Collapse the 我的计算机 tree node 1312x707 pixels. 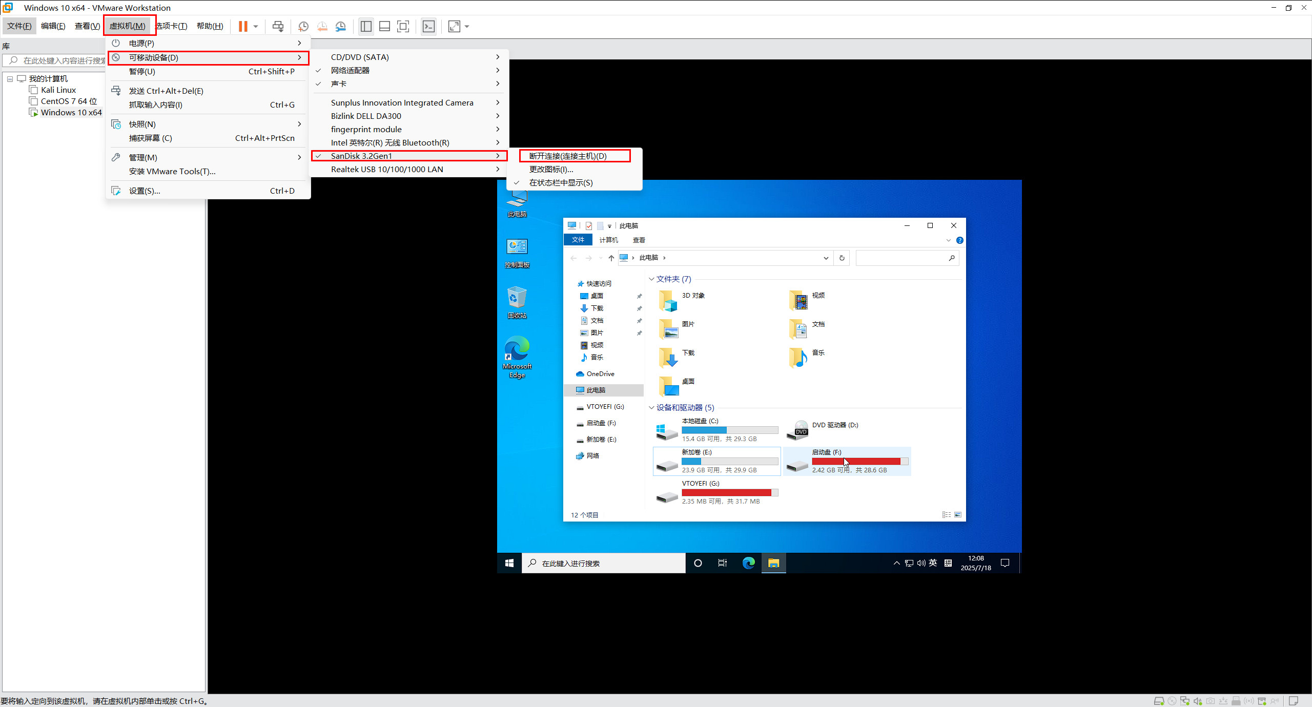coord(10,79)
